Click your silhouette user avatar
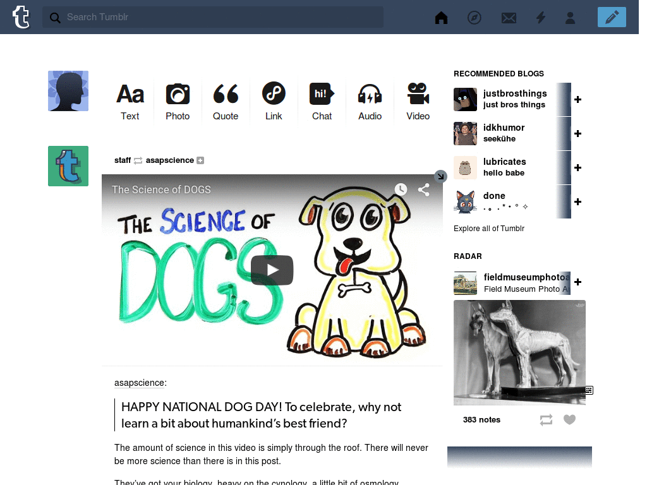Viewport: 647px width, 485px height. click(68, 91)
